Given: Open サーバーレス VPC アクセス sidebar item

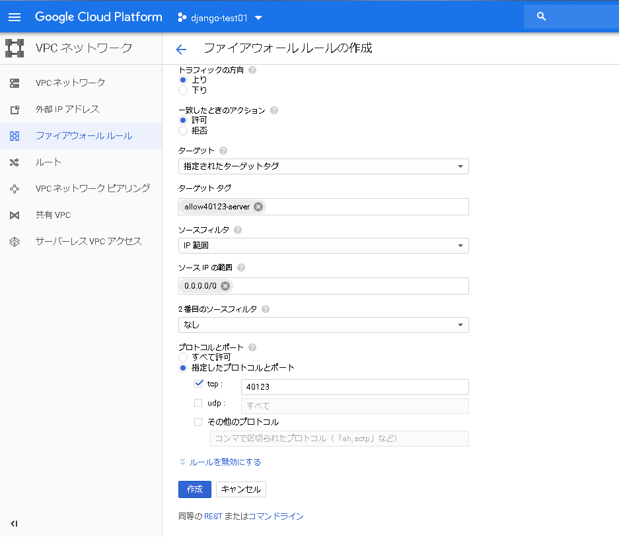Looking at the screenshot, I should pyautogui.click(x=81, y=242).
